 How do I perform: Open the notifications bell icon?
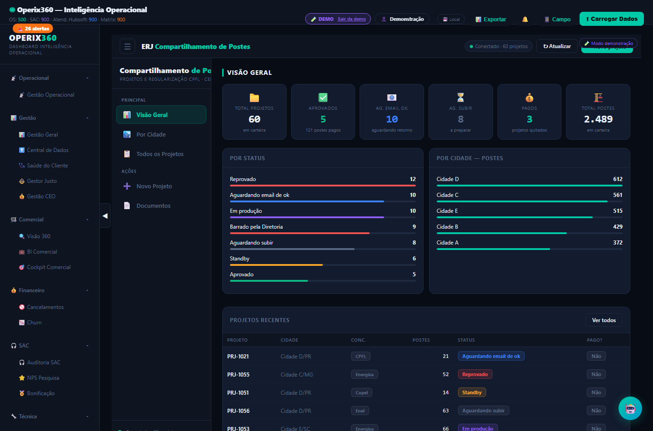(525, 20)
